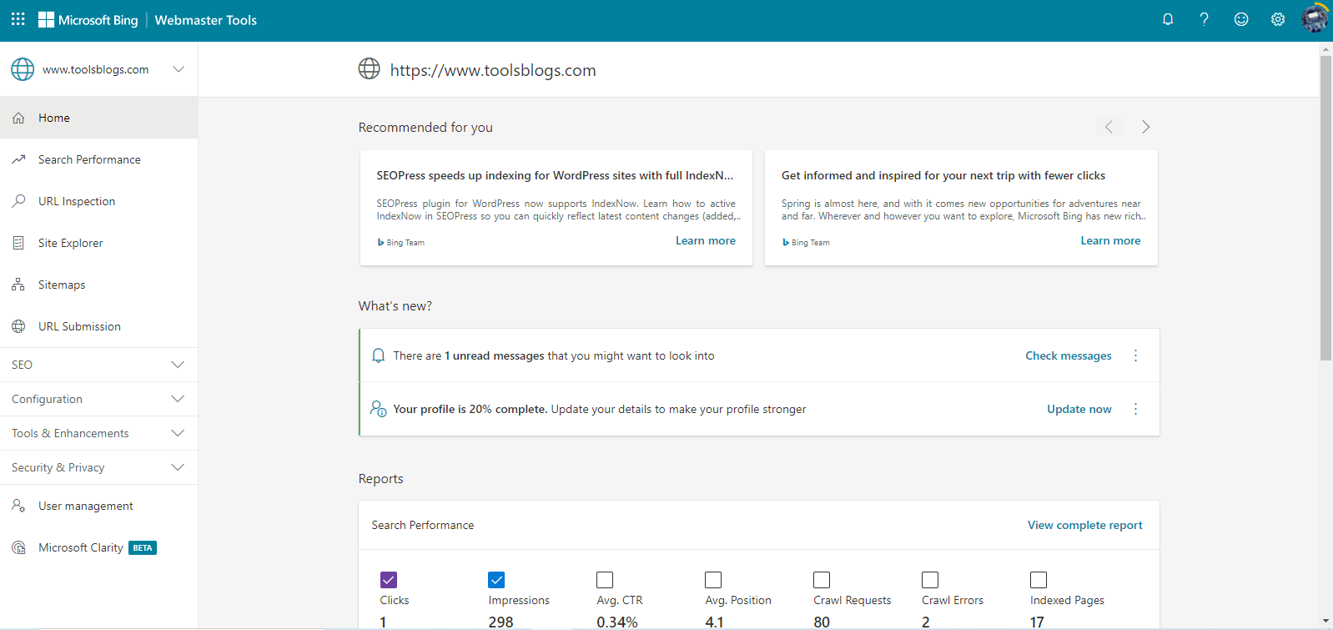Viewport: 1333px width, 630px height.
Task: Click the scrollbar up arrow
Action: pyautogui.click(x=1325, y=49)
